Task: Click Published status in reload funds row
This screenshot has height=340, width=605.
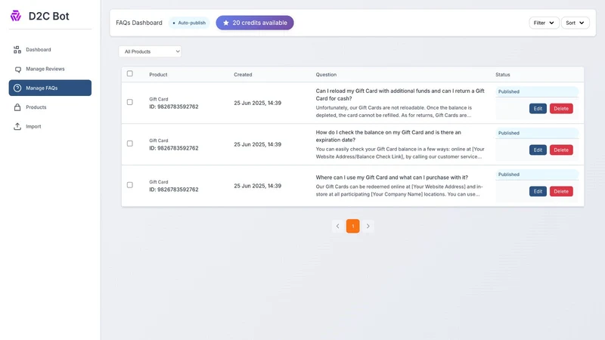Action: point(537,91)
